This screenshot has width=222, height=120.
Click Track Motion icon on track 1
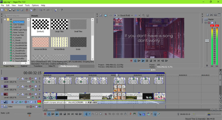tap(23, 78)
